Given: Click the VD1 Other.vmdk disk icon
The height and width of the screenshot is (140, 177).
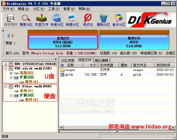Looking at the screenshot, I should (x=11, y=86).
